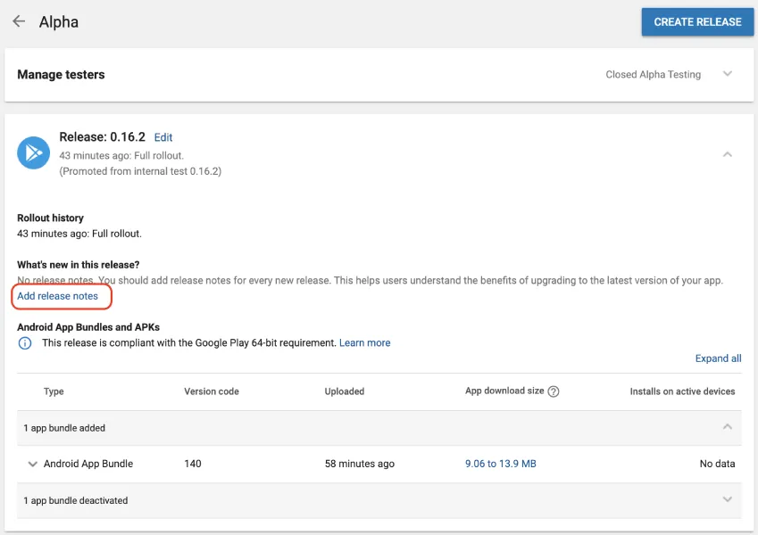Expand the 1 app bundle deactivated row
This screenshot has width=758, height=535.
[x=728, y=500]
